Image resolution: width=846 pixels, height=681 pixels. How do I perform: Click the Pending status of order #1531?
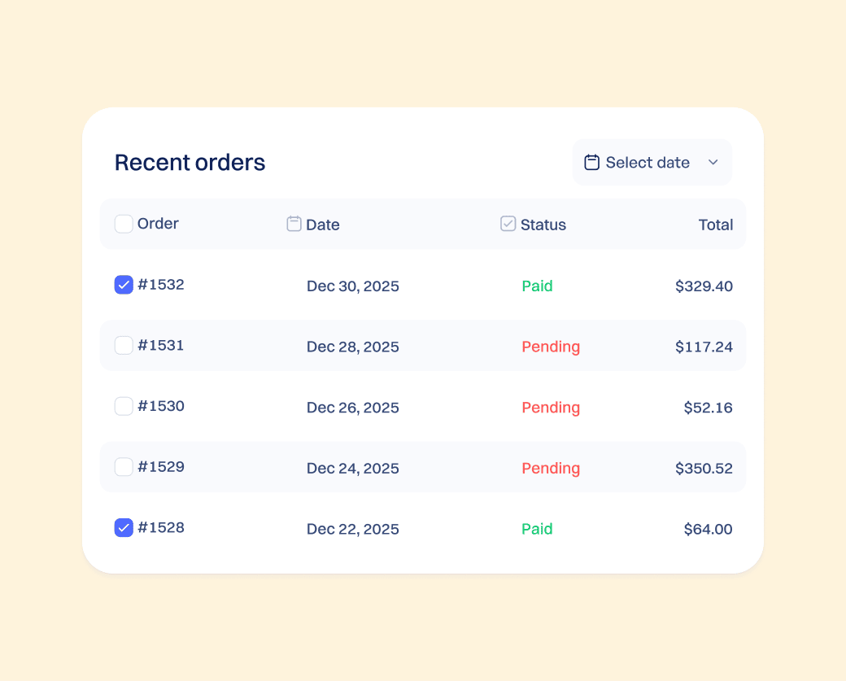tap(551, 346)
